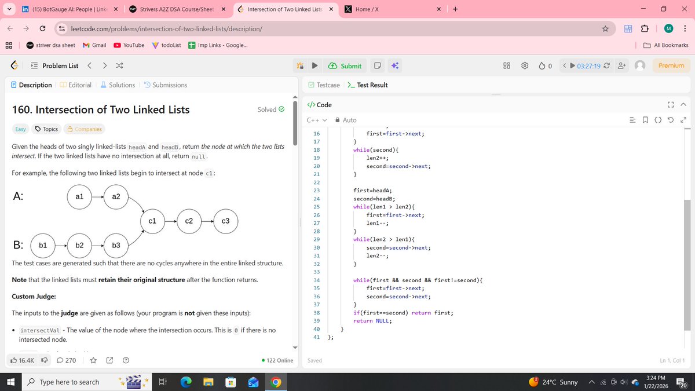Open the layout grid icon
The image size is (695, 391).
click(507, 66)
